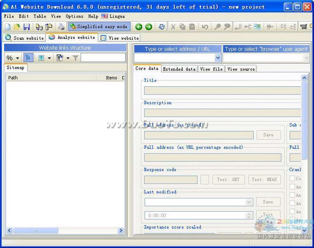Click the blue expand all tree icon
314x248 pixels.
tap(257, 27)
